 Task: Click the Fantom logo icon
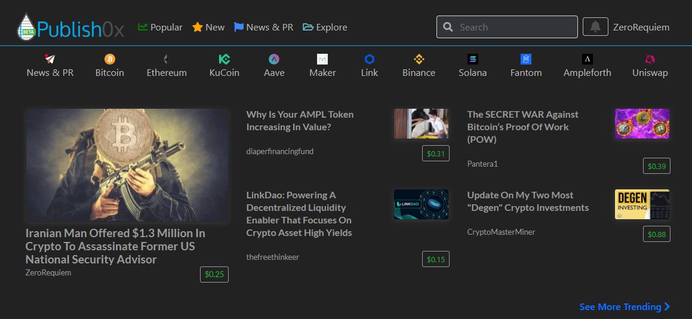[525, 59]
